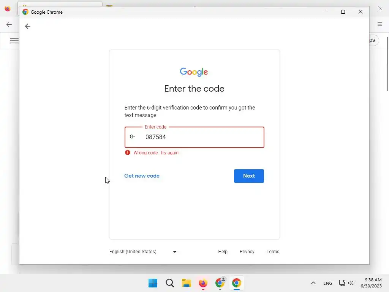Click the Chrome icon in the popup title bar
The image size is (389, 292).
[25, 12]
